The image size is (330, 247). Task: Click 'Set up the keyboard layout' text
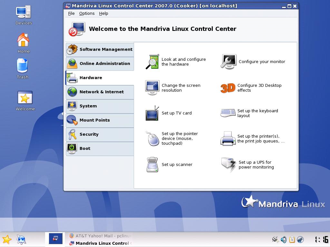pos(257,113)
